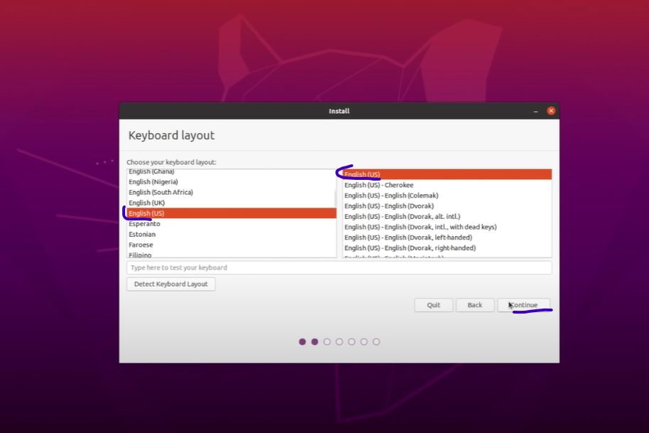Click the keyboard test input field

pos(339,267)
